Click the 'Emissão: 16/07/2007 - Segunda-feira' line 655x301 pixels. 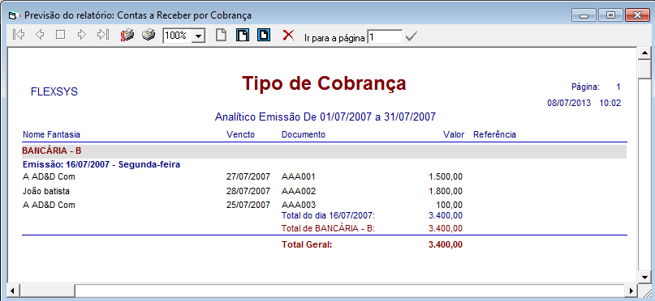point(101,164)
